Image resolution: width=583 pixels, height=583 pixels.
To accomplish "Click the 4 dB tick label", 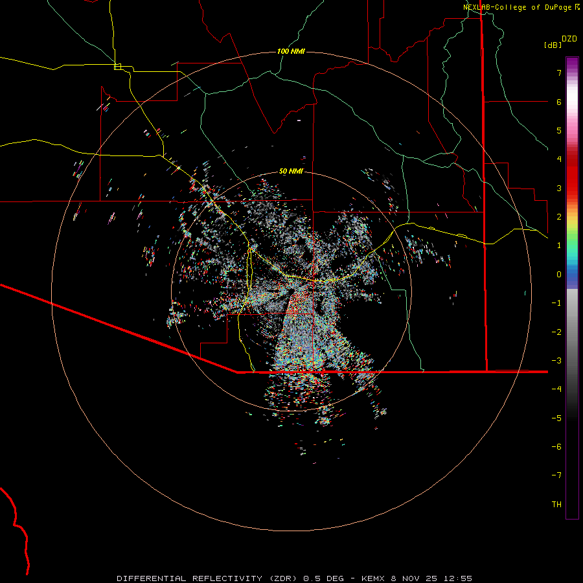I will [x=559, y=159].
